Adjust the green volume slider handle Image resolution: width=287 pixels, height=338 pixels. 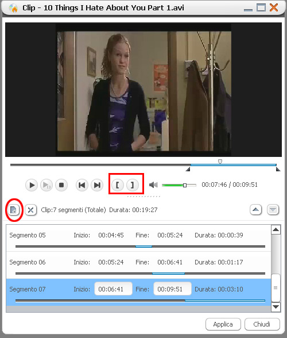(185, 185)
